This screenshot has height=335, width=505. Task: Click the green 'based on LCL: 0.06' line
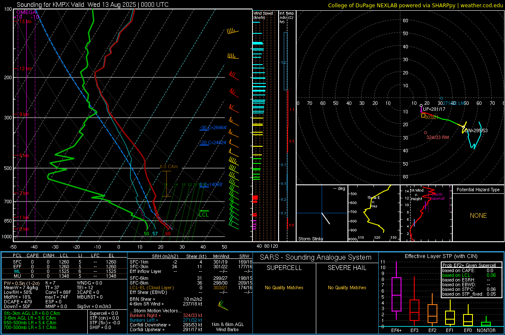(x=469, y=275)
